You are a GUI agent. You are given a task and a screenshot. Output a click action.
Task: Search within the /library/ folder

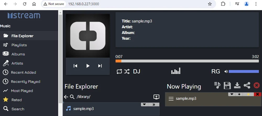72,97
